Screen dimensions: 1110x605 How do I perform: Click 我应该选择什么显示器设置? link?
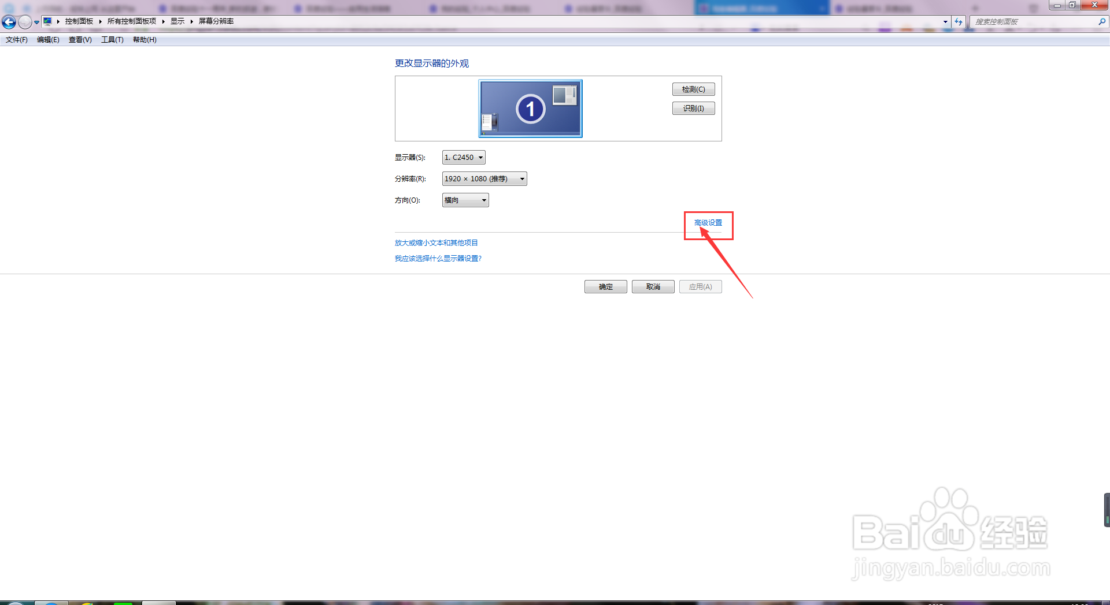[x=438, y=259]
